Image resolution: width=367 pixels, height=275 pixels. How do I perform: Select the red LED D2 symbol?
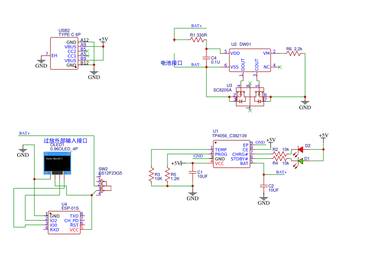[300, 150]
